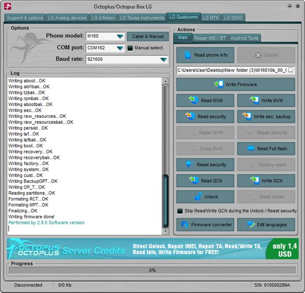Open the LG SEMC tab
This screenshot has width=305, height=293.
(x=233, y=18)
